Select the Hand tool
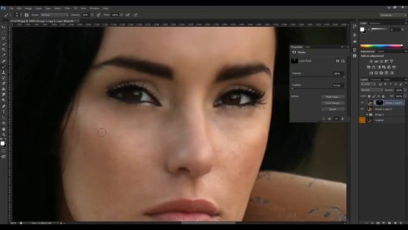Viewport: 408px width, 230px height. tap(4, 129)
